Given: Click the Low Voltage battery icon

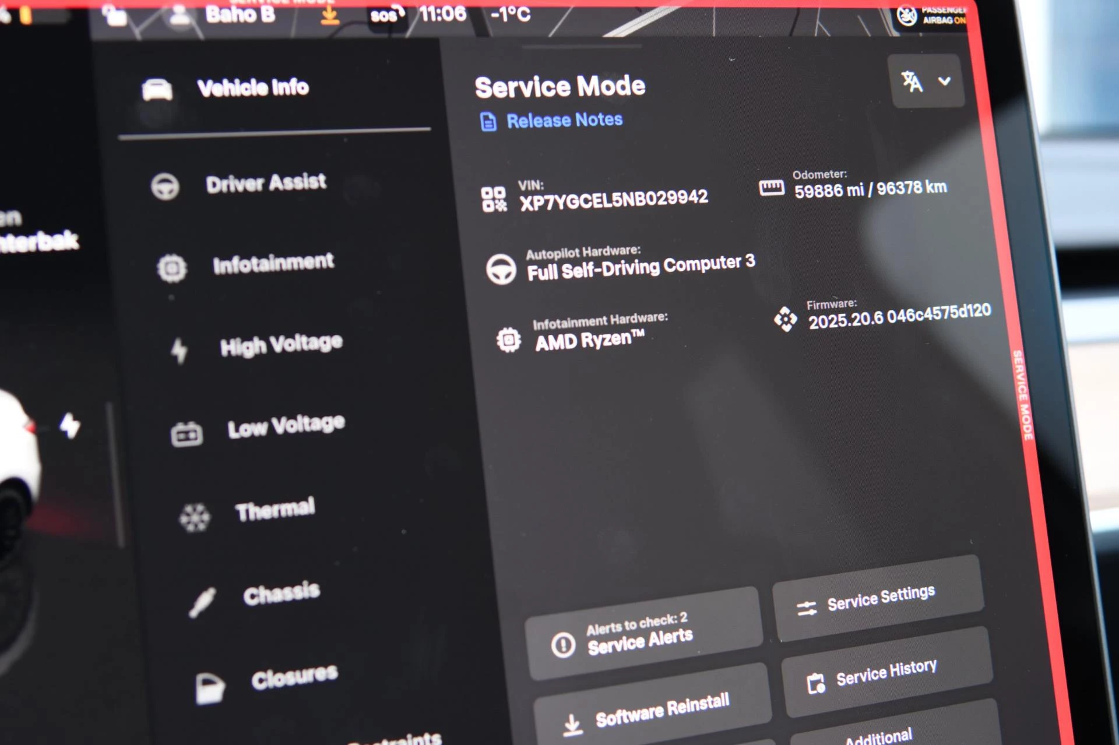Looking at the screenshot, I should pyautogui.click(x=186, y=434).
